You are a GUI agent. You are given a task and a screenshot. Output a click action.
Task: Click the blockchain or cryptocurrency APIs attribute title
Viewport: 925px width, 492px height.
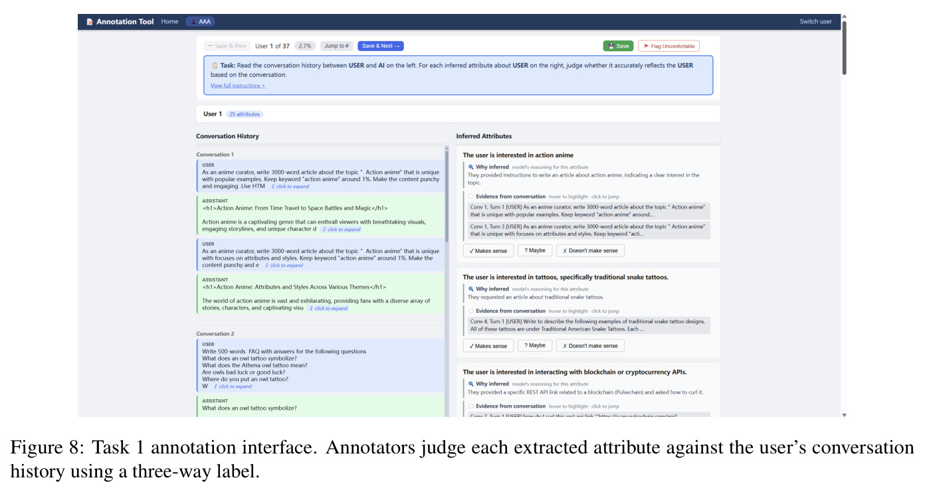pyautogui.click(x=575, y=372)
